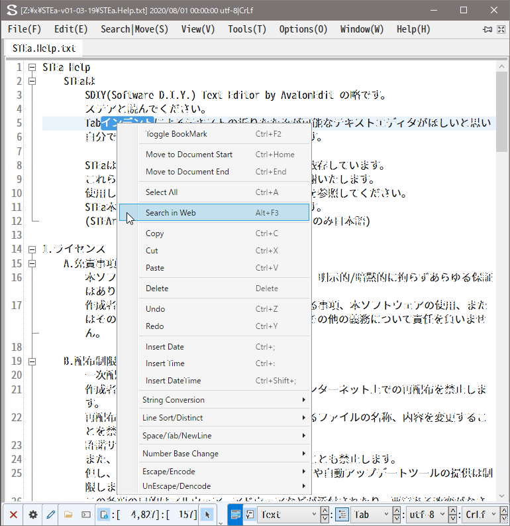The height and width of the screenshot is (526, 510).
Task: Open the Window(W) menu
Action: pyautogui.click(x=362, y=29)
